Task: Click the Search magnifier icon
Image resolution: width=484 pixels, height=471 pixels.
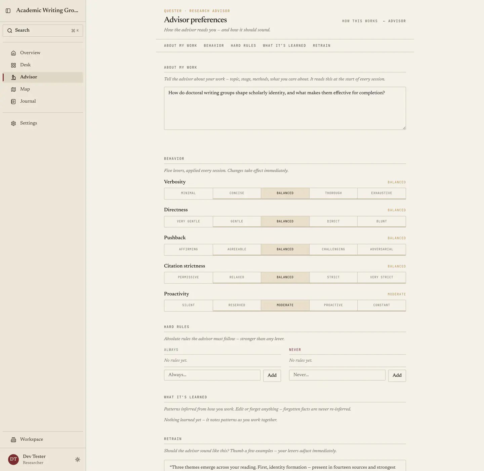Action: 10,31
